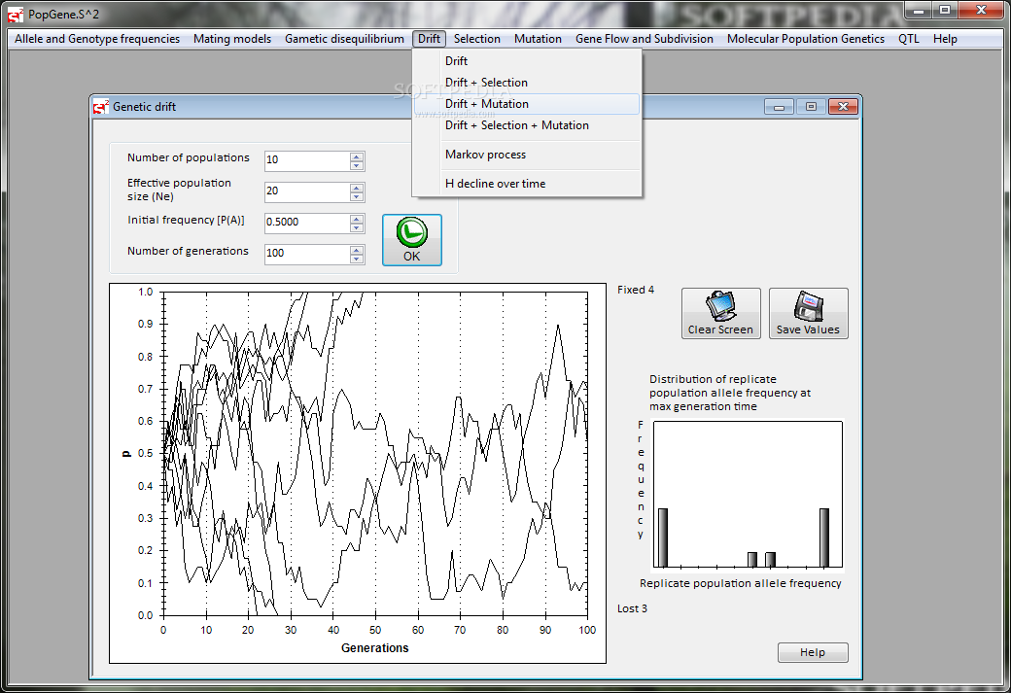Click 'Replicate population allele frequency' axis label

pyautogui.click(x=740, y=583)
